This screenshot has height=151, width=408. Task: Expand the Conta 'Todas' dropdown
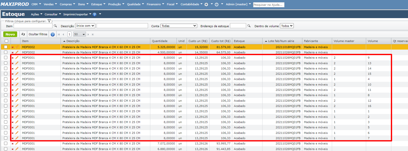point(179,26)
